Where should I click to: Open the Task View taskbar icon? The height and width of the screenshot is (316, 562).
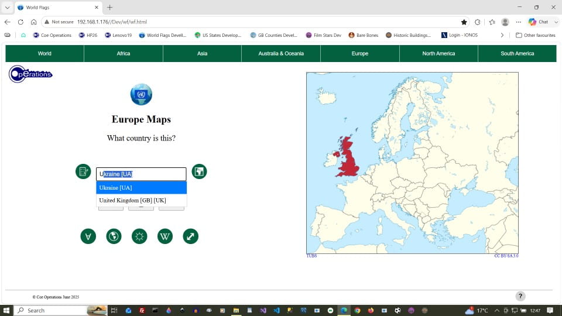tap(114, 310)
